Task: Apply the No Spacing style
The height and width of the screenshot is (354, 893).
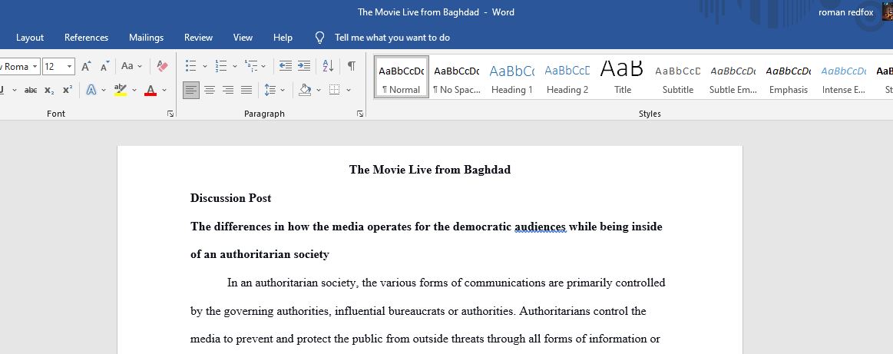Action: [457, 77]
